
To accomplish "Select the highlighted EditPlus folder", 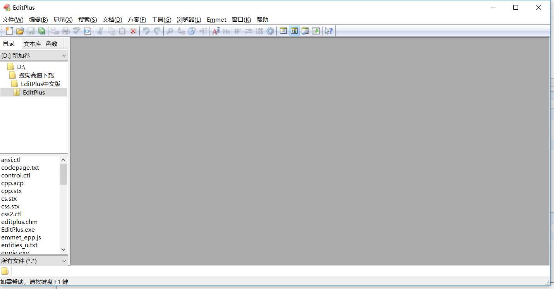I will click(34, 93).
